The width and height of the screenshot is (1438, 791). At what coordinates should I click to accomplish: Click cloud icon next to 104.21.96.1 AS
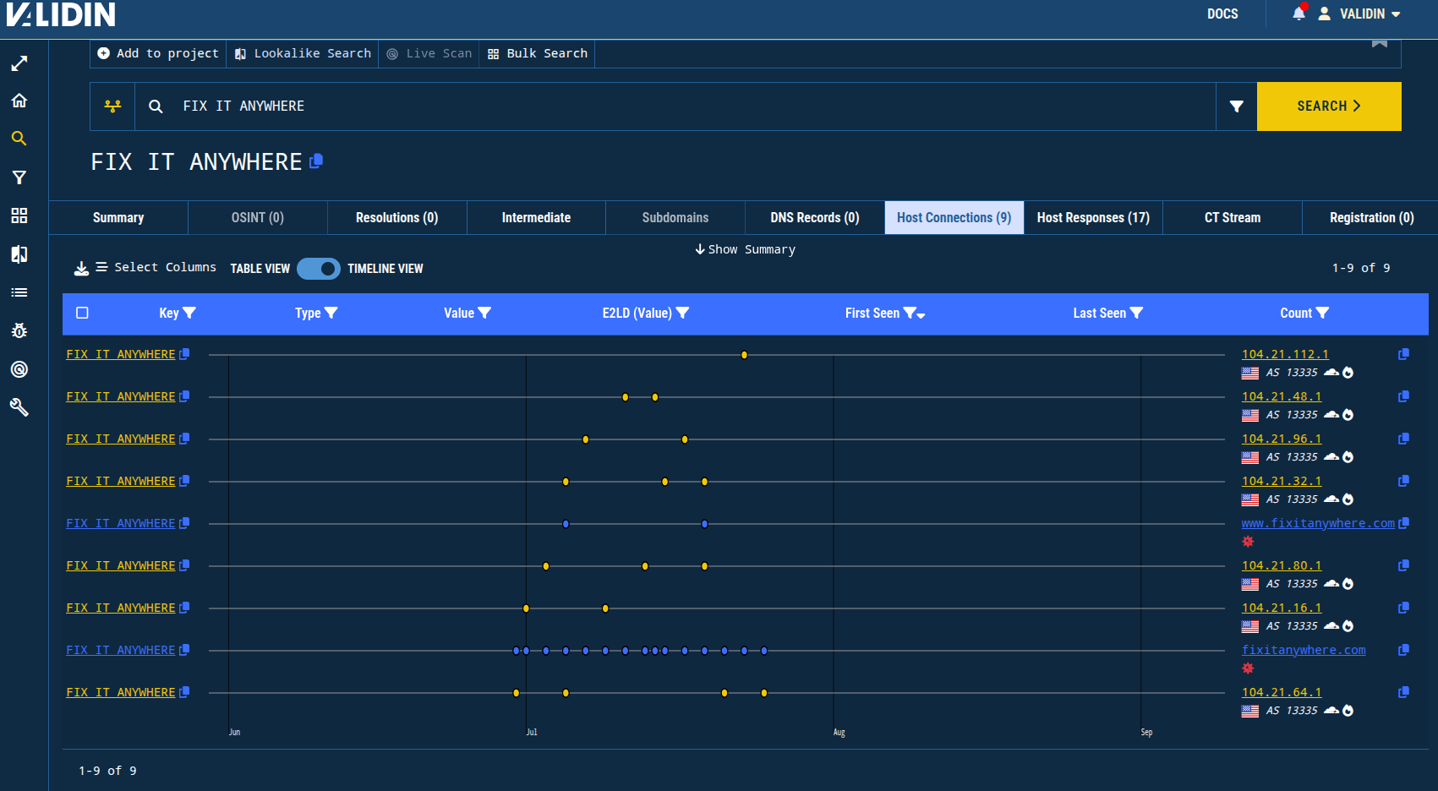pyautogui.click(x=1331, y=457)
